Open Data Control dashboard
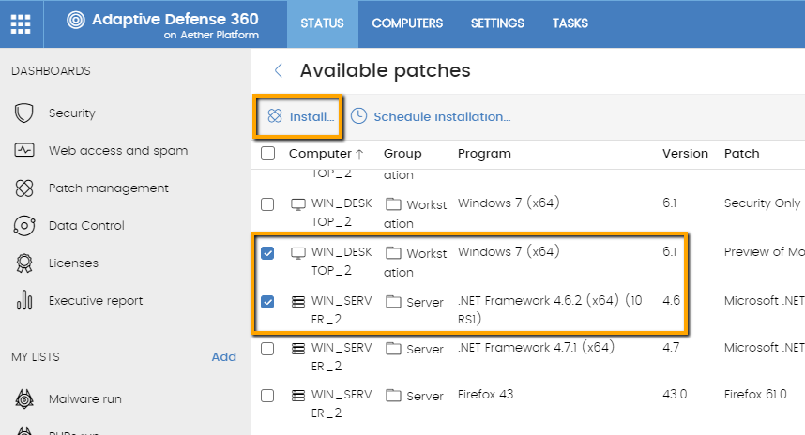This screenshot has height=435, width=805. click(x=86, y=226)
